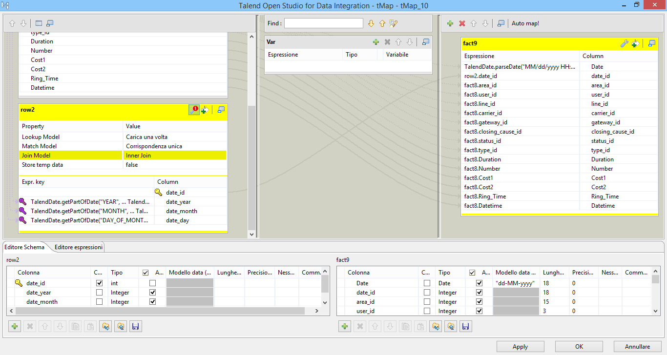Screen dimensions: 667x355
Task: Click the find-next down arrow icon
Action: click(x=371, y=23)
